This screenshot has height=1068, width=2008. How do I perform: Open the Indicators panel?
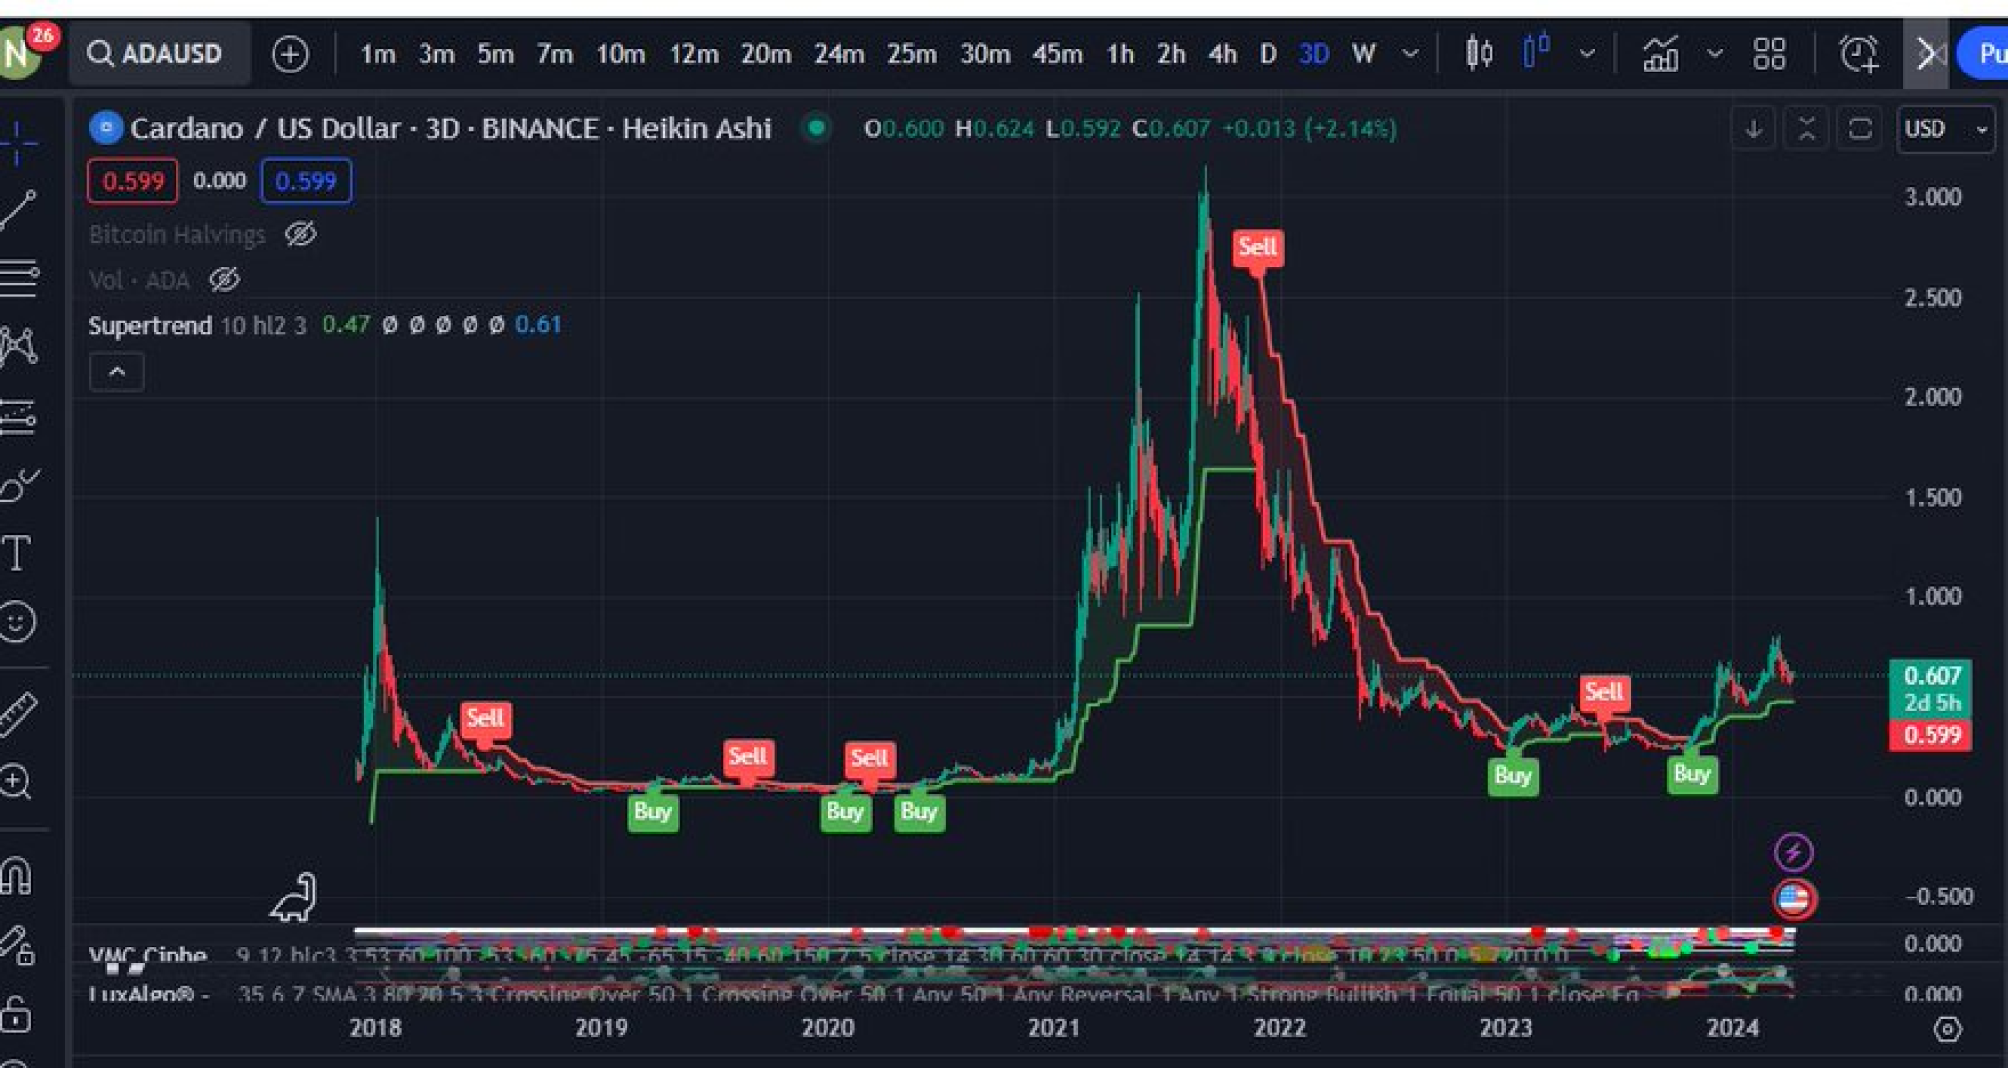tap(1661, 54)
